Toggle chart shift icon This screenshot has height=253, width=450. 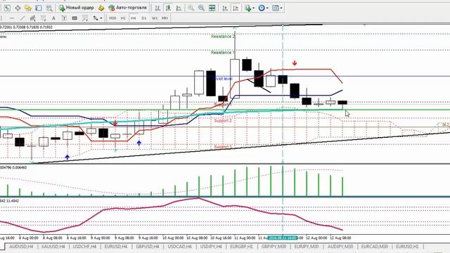point(236,8)
